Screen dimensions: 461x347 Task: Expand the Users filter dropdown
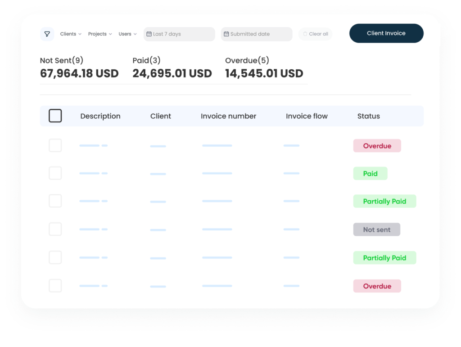point(127,34)
